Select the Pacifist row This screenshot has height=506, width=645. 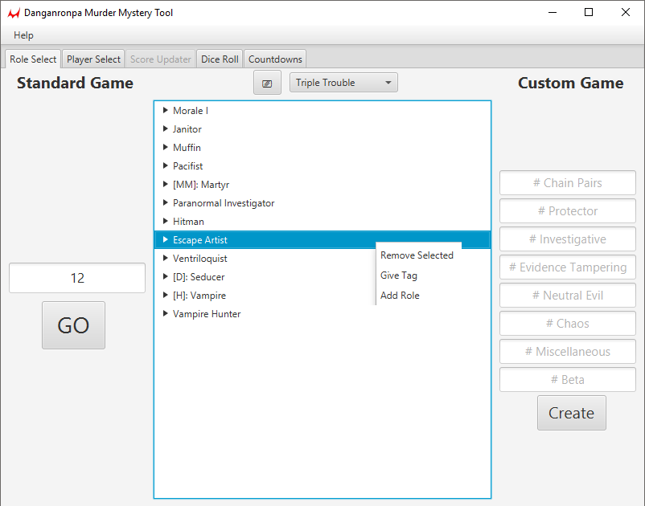coord(322,166)
